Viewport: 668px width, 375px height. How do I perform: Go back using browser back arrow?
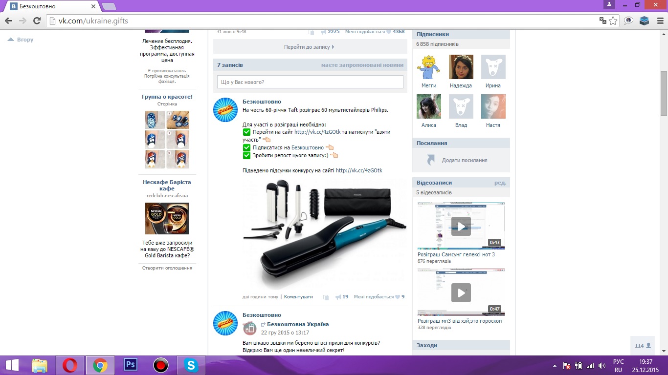tap(8, 21)
